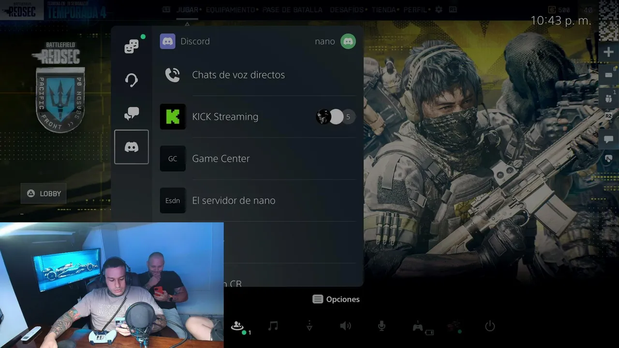
Task: Open the mail envelope notifications icon
Action: [x=609, y=75]
